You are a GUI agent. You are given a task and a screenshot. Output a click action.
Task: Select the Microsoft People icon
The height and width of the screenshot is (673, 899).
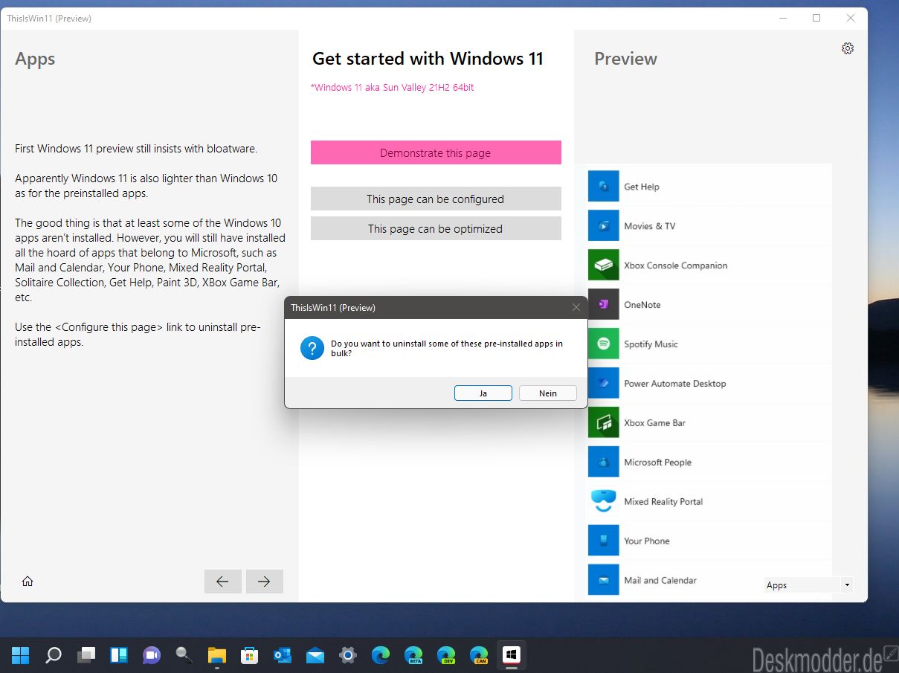pos(604,462)
